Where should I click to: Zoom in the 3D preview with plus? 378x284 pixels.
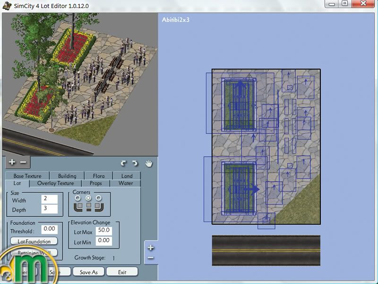pos(12,162)
